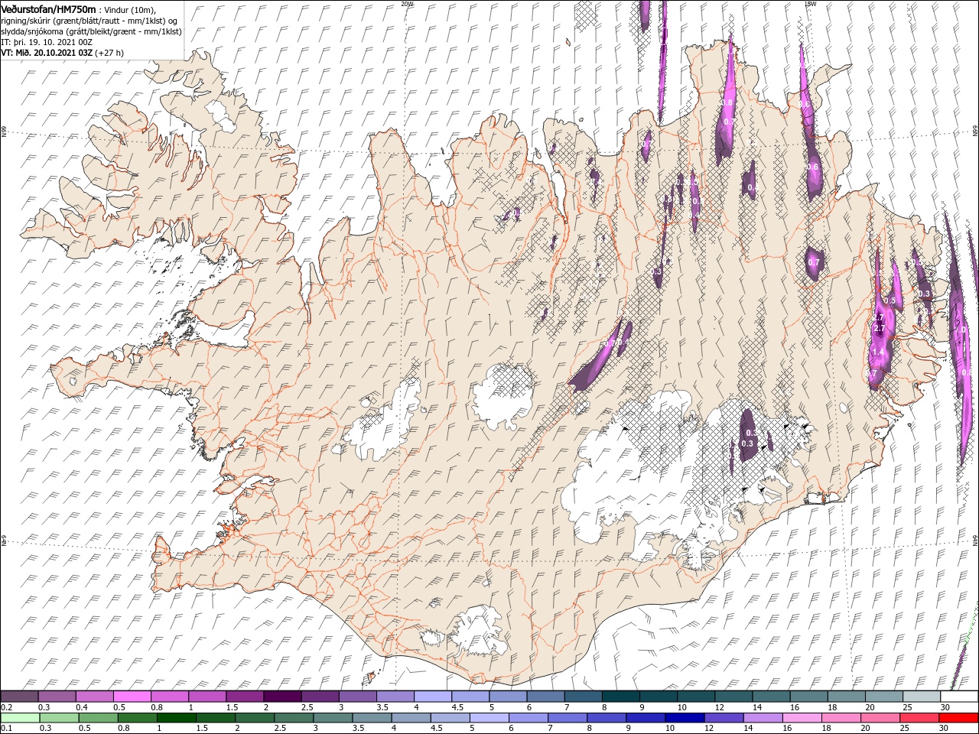Pick light green 0.3 rain scale swatch
The height and width of the screenshot is (734, 979).
(59, 718)
